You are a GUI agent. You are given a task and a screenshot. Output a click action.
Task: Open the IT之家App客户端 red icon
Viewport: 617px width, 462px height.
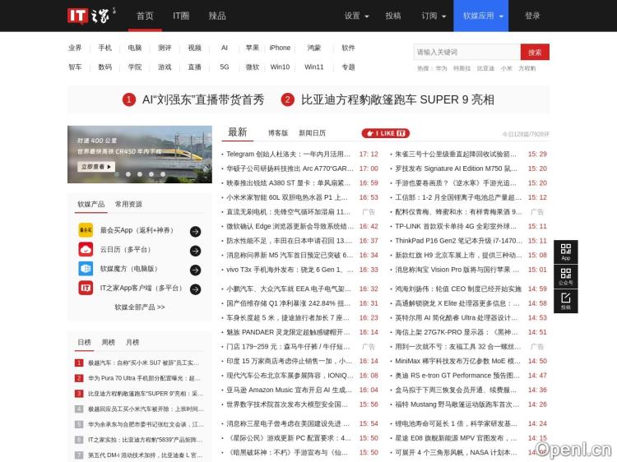tap(86, 288)
